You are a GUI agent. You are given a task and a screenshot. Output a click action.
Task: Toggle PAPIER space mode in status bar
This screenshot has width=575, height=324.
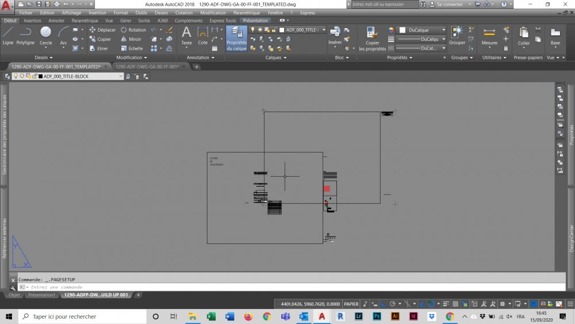click(351, 304)
